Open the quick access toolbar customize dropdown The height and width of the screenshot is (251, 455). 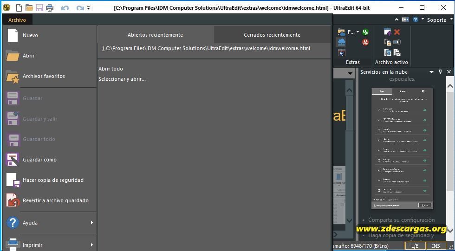click(89, 8)
